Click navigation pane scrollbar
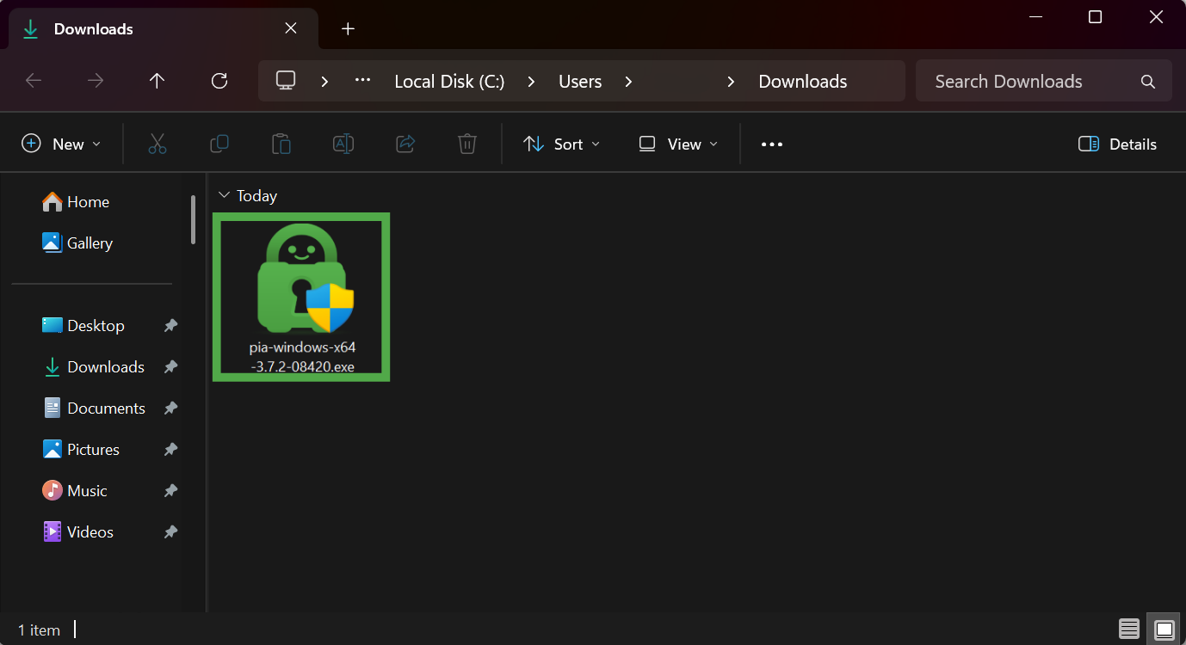The width and height of the screenshot is (1186, 645). (194, 219)
